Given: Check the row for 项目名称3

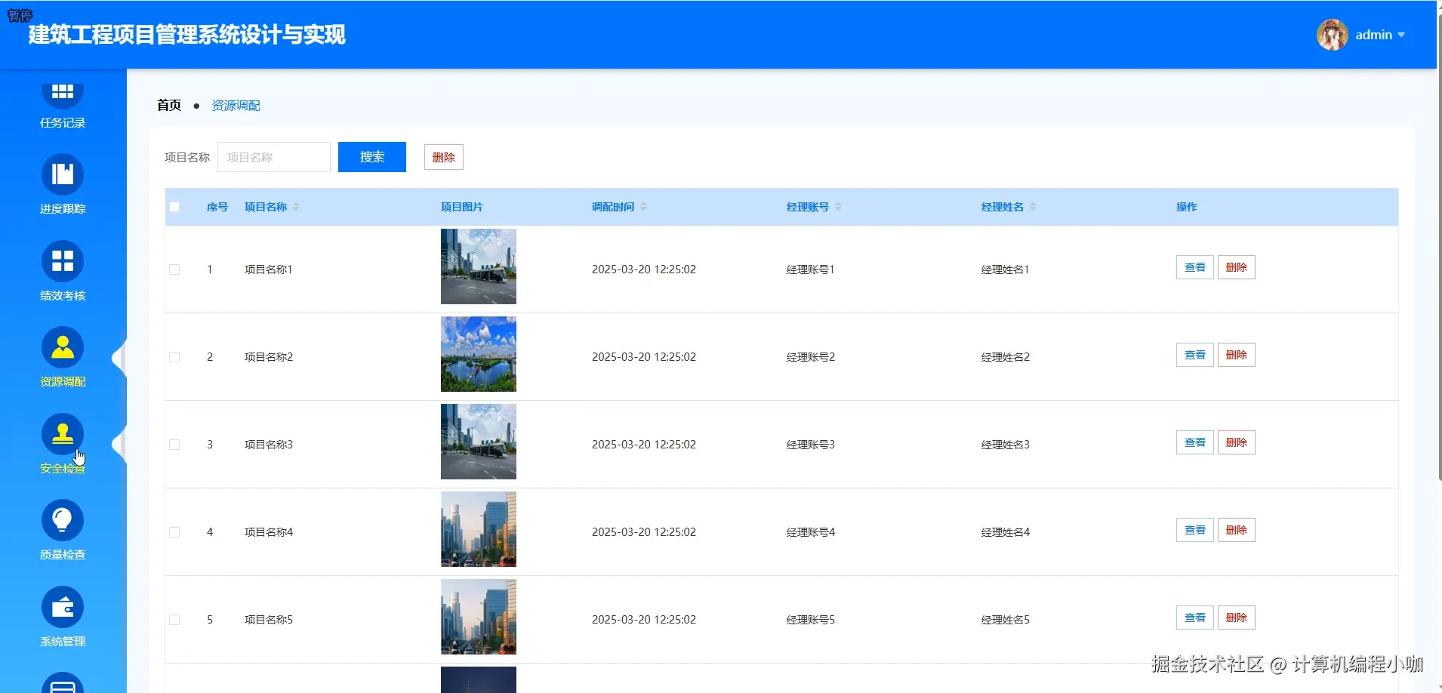Looking at the screenshot, I should tap(174, 445).
